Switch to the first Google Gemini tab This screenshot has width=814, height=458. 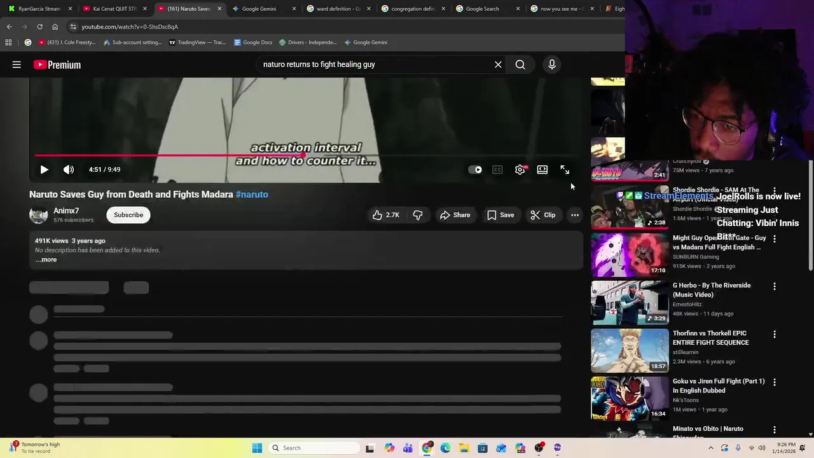pyautogui.click(x=264, y=9)
